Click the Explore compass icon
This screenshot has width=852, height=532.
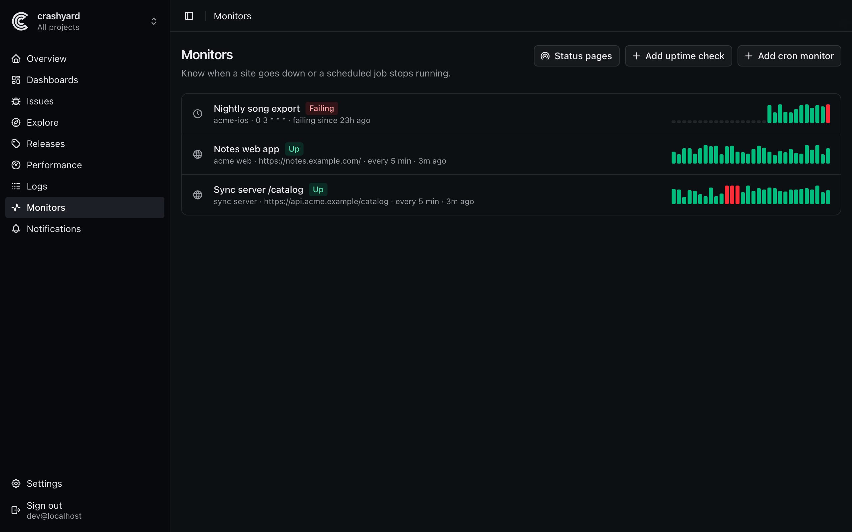(x=16, y=122)
